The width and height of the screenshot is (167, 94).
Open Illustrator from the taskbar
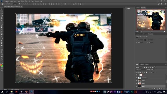pyautogui.click(x=135, y=92)
